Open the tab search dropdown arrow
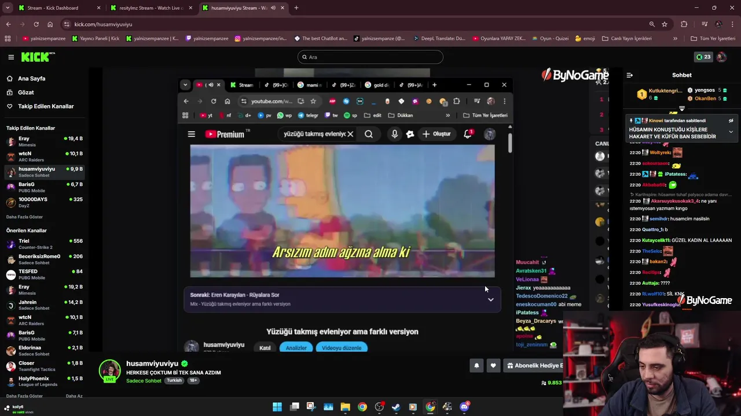Viewport: 741px width, 416px height. coord(8,8)
